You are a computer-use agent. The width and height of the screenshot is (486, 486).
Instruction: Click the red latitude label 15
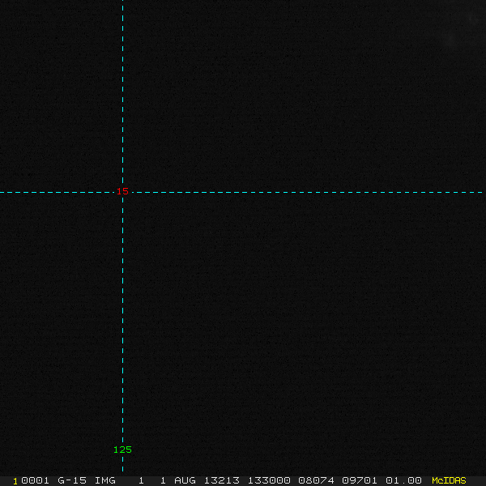pos(122,191)
